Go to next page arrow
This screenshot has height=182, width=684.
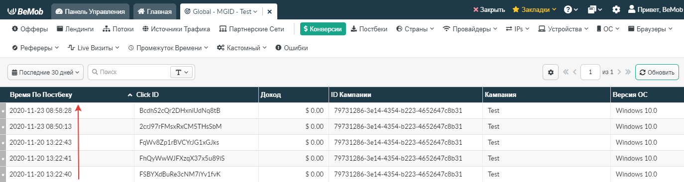coord(620,72)
